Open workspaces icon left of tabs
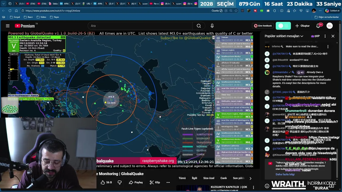This screenshot has width=342, height=192. pos(10,4)
